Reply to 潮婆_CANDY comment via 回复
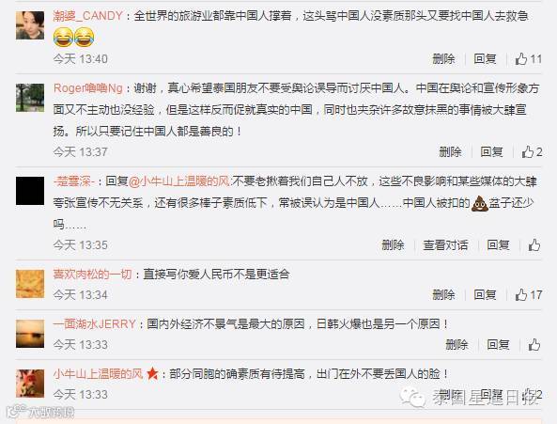The height and width of the screenshot is (424, 557). pyautogui.click(x=485, y=58)
